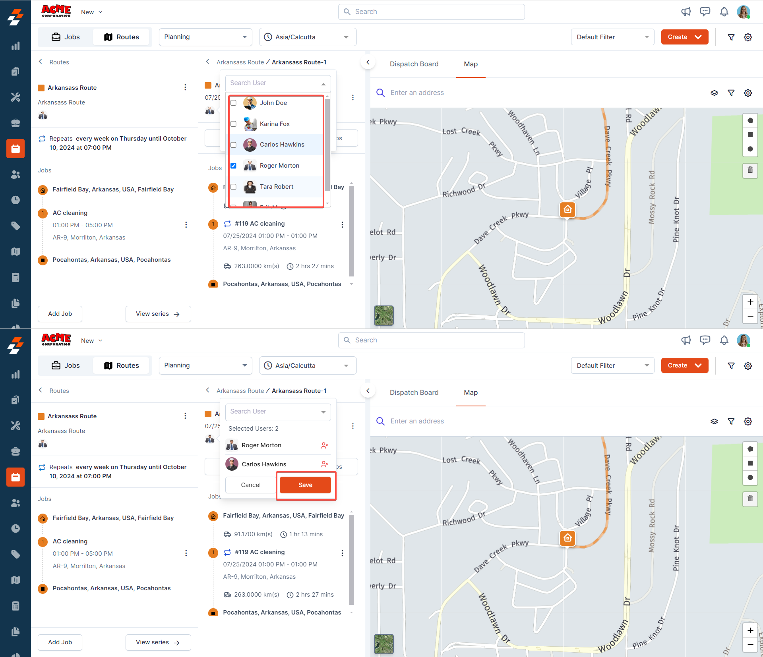This screenshot has height=657, width=763.
Task: Check the John Doe checkbox
Action: [234, 103]
